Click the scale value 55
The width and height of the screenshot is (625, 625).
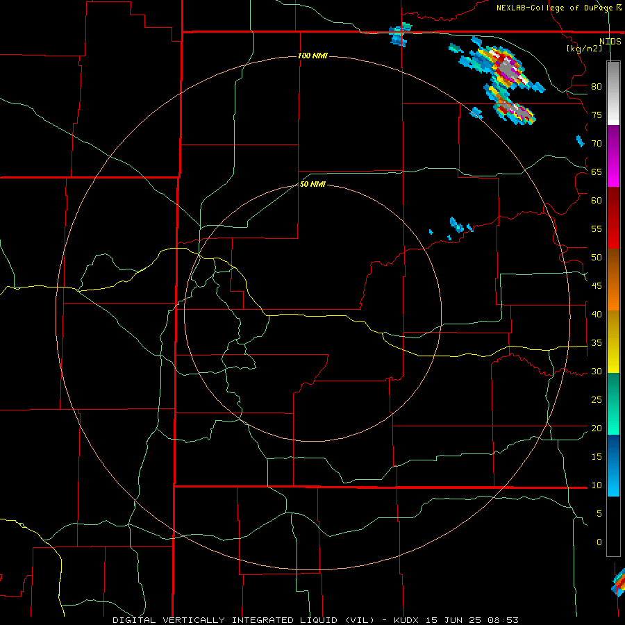tap(597, 228)
